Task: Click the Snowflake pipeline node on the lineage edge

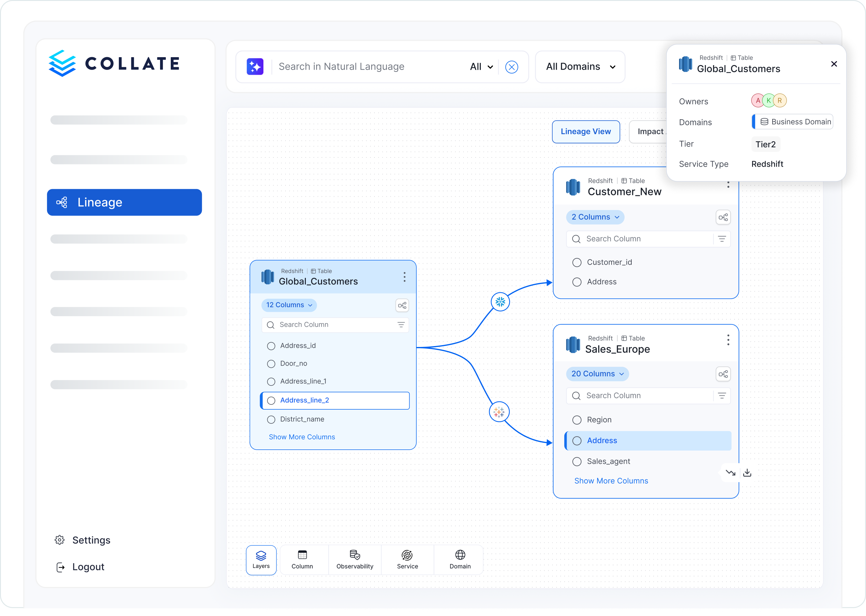Action: (x=500, y=302)
